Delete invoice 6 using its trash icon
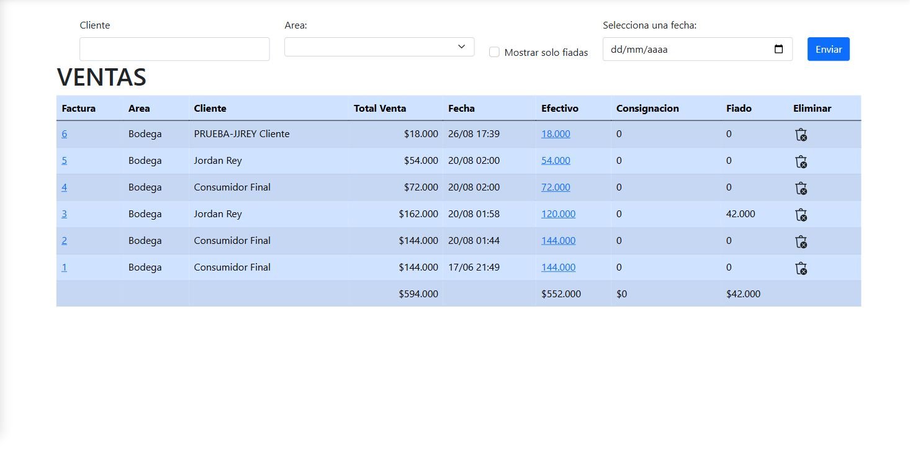This screenshot has width=910, height=471. coord(801,135)
